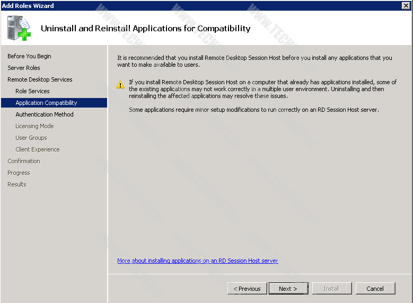Select the Progress step in the sidebar

coord(19,173)
